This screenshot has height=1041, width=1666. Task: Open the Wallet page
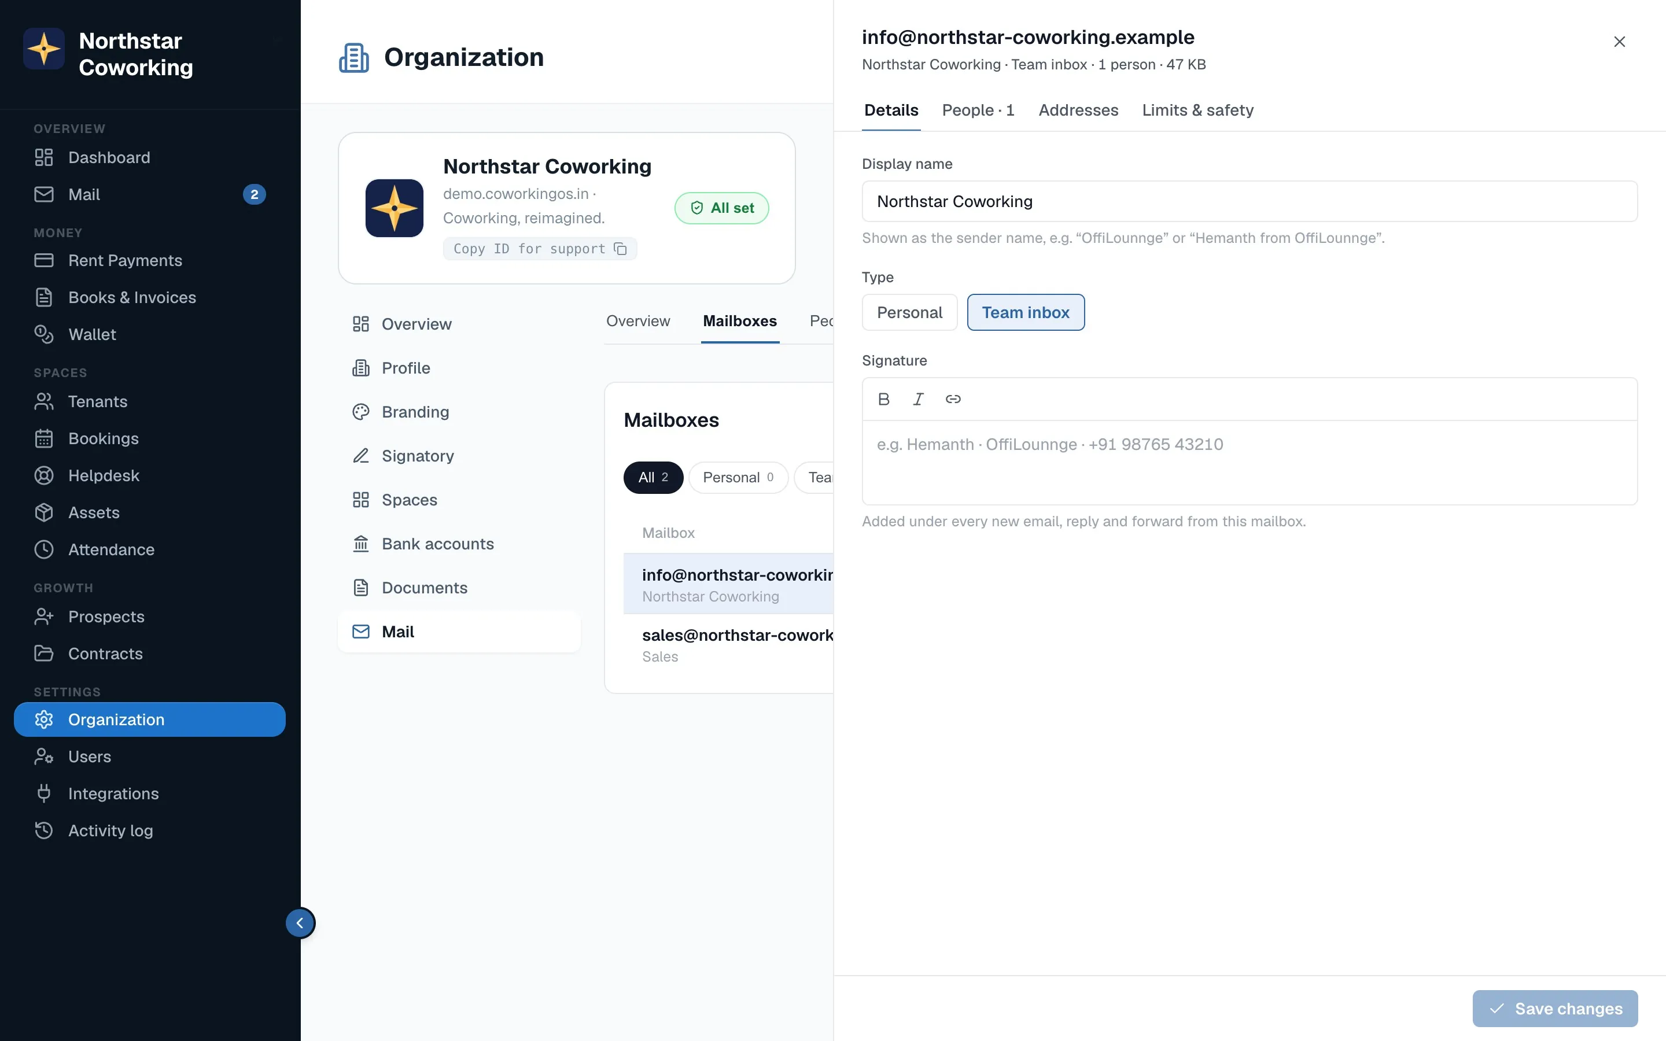[149, 335]
